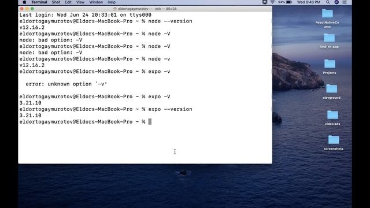Image resolution: width=370 pixels, height=208 pixels.
Task: Click the Wi-Fi status icon
Action: point(272,2)
